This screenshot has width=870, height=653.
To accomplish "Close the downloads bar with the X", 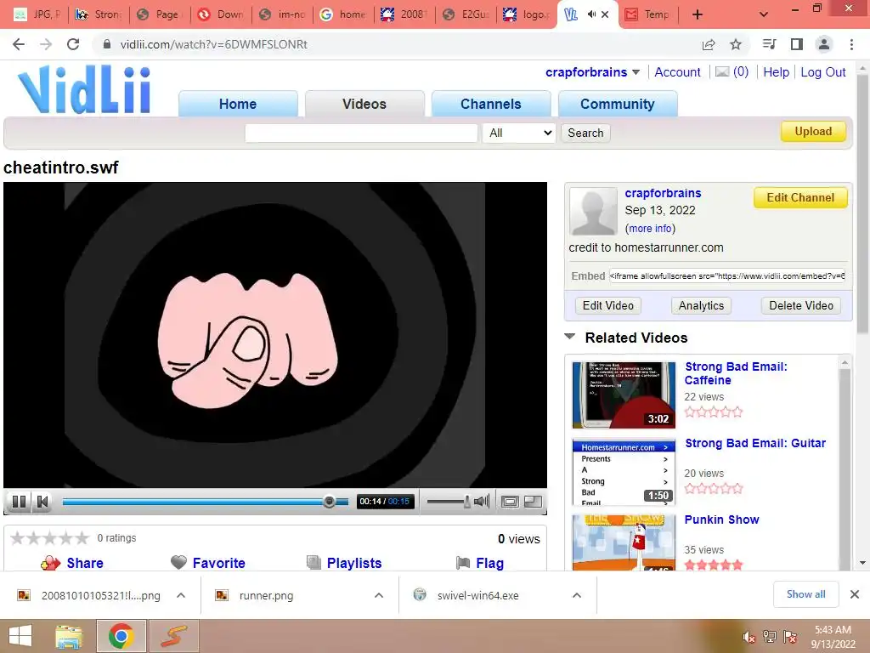I will pyautogui.click(x=855, y=594).
